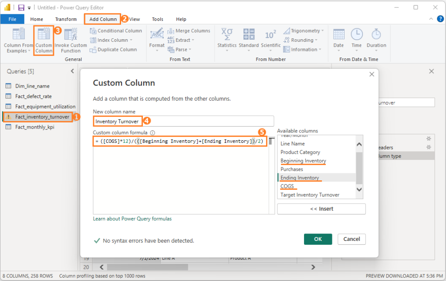The image size is (446, 281).
Task: Open the Tools tab
Action: point(158,19)
